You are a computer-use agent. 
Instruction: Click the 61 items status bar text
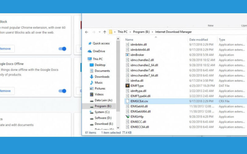pyautogui.click(x=90, y=133)
